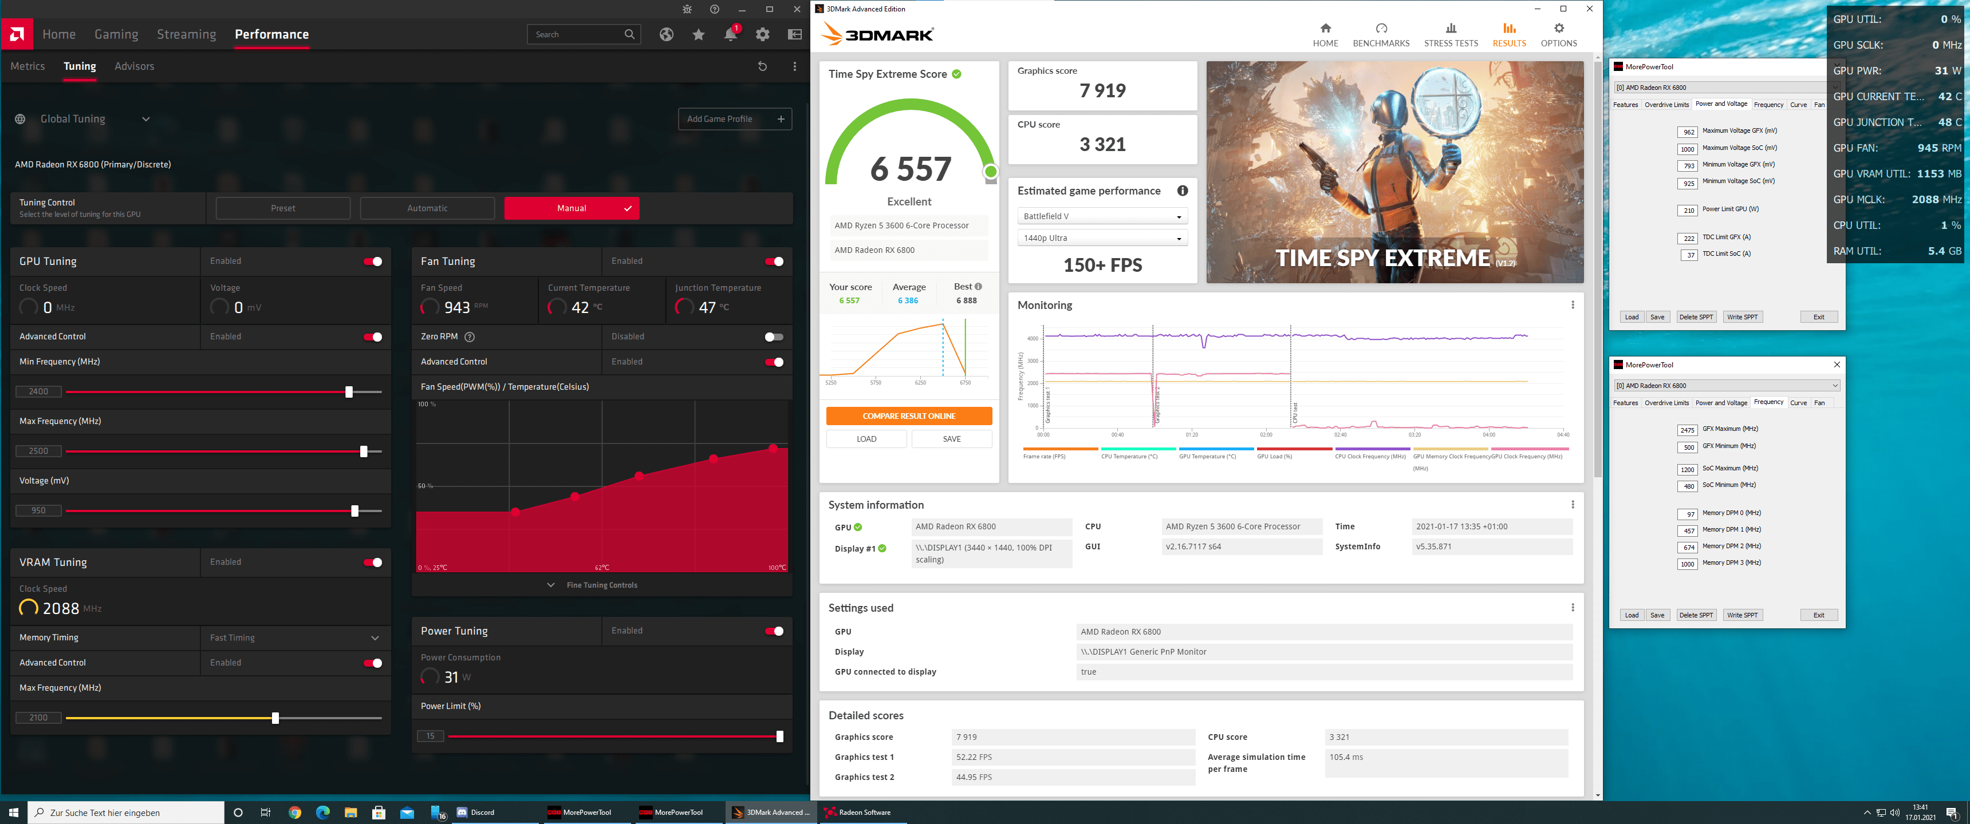This screenshot has height=824, width=1970.
Task: Open the 1440p Ultra resolution dropdown
Action: 1102,239
